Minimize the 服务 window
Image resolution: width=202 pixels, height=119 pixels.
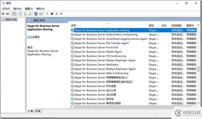[177, 3]
